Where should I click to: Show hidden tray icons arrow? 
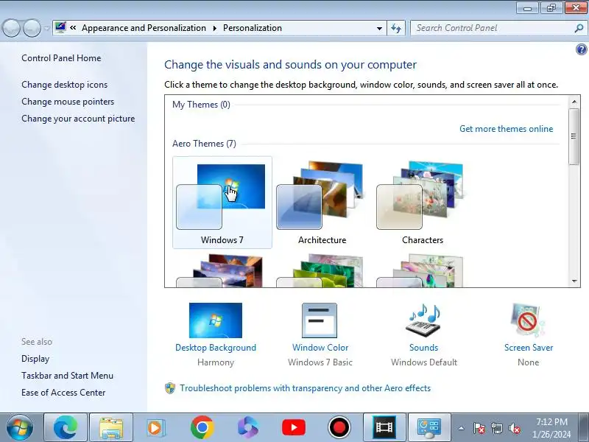click(461, 428)
